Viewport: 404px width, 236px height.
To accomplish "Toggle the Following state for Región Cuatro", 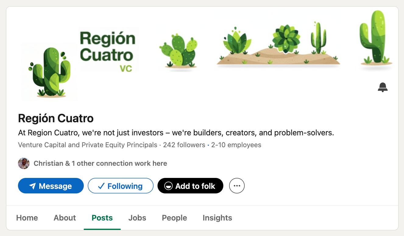I will [120, 186].
